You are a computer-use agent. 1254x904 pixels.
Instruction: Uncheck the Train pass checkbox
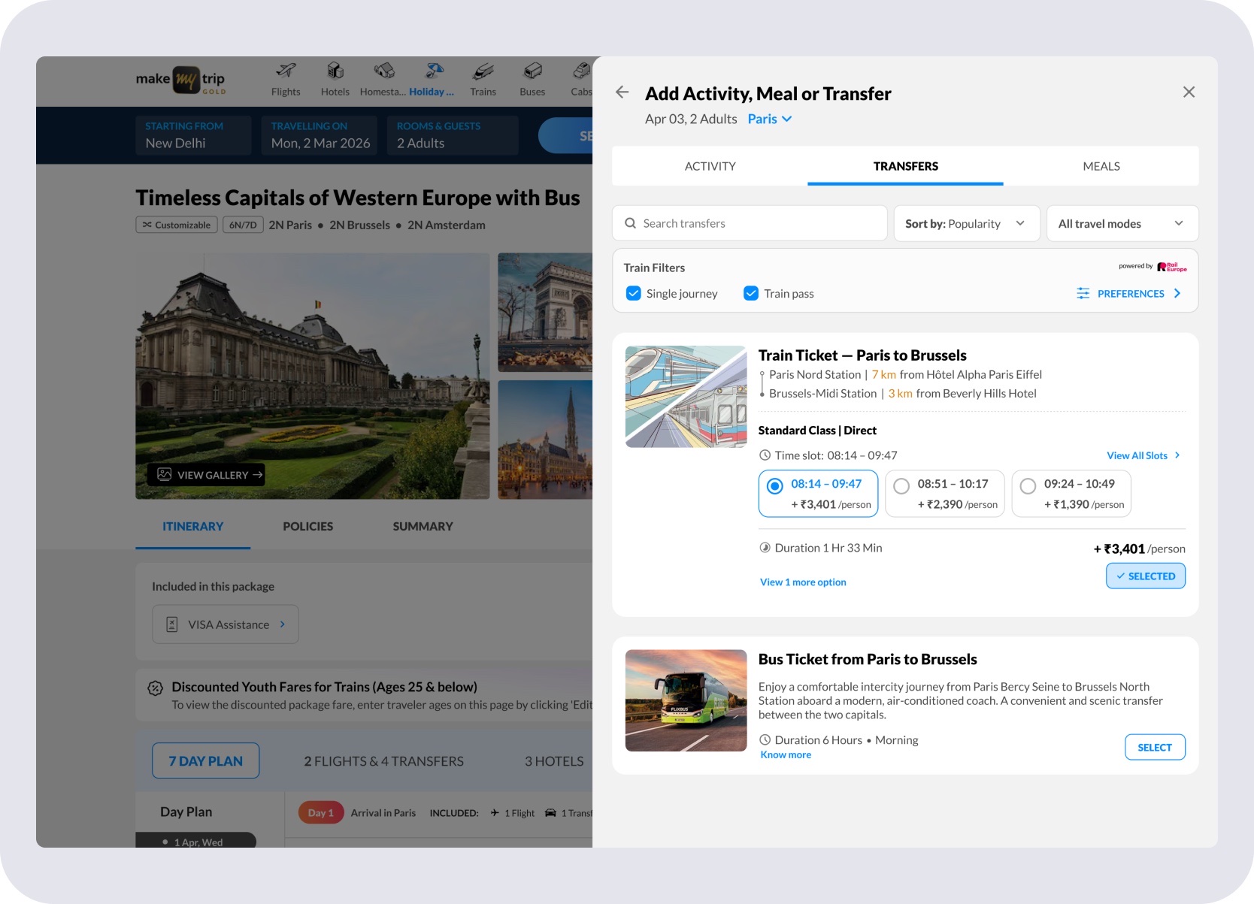(751, 293)
